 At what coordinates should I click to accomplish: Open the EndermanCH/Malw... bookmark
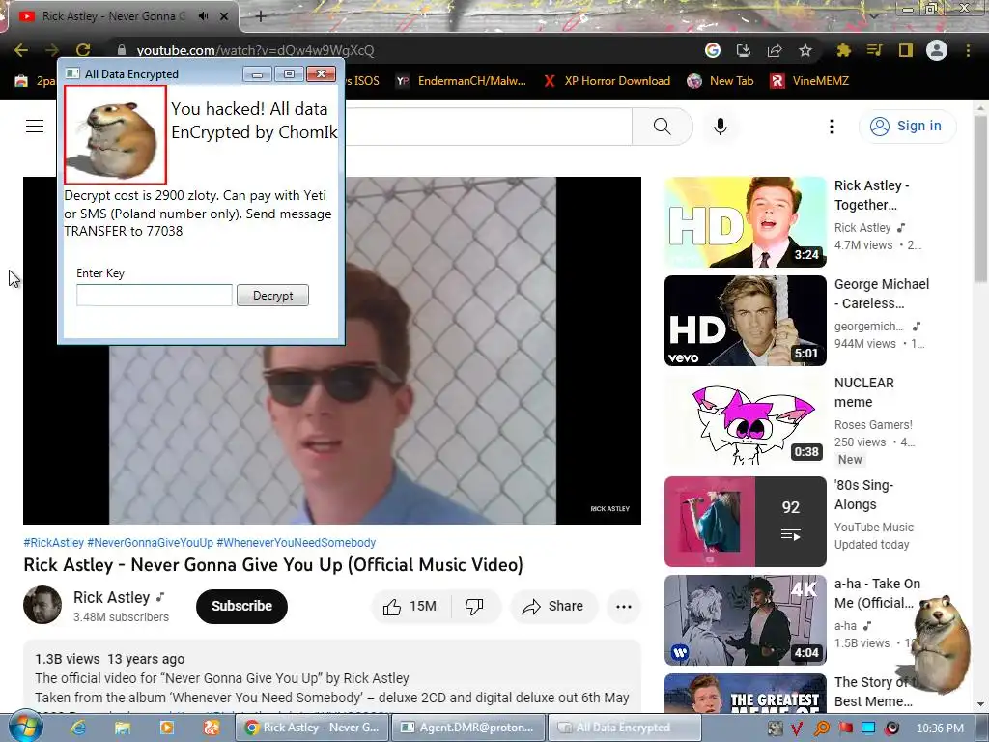coord(461,81)
